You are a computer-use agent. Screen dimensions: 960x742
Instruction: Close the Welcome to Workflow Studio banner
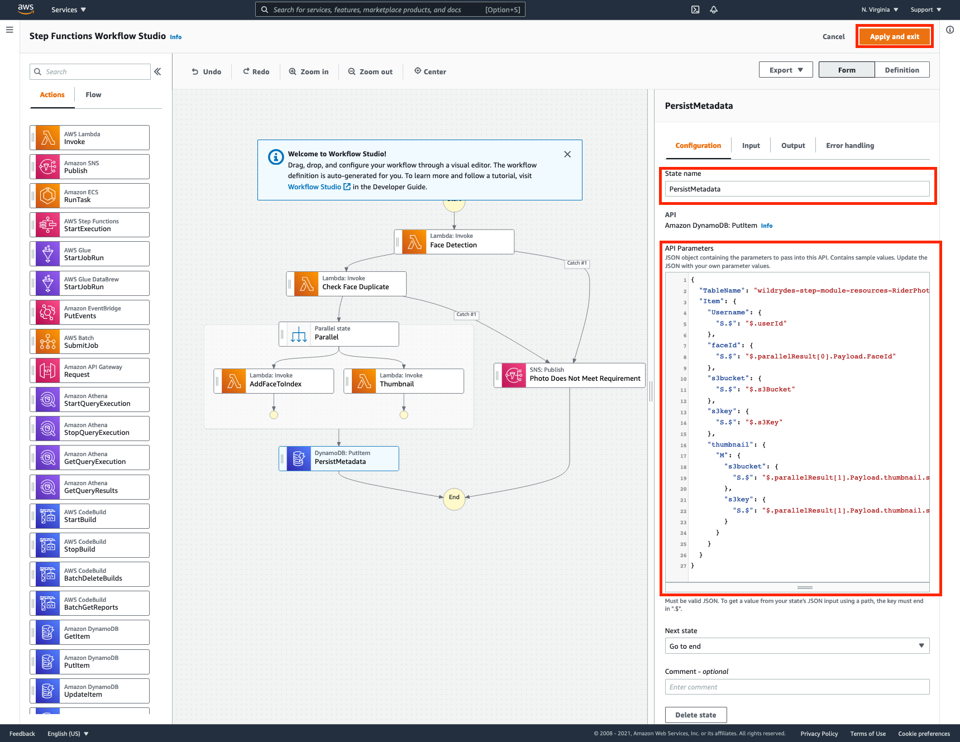click(x=567, y=154)
